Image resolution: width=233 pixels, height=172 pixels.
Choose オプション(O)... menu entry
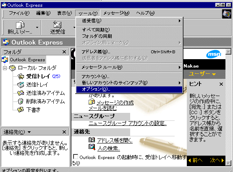pyautogui.click(x=129, y=89)
